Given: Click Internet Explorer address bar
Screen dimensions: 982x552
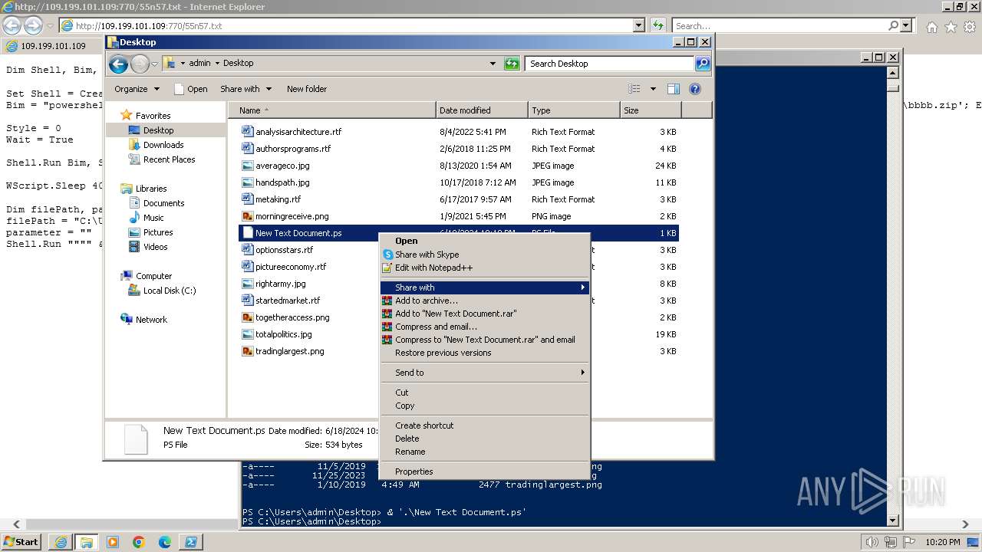Looking at the screenshot, I should tap(346, 25).
